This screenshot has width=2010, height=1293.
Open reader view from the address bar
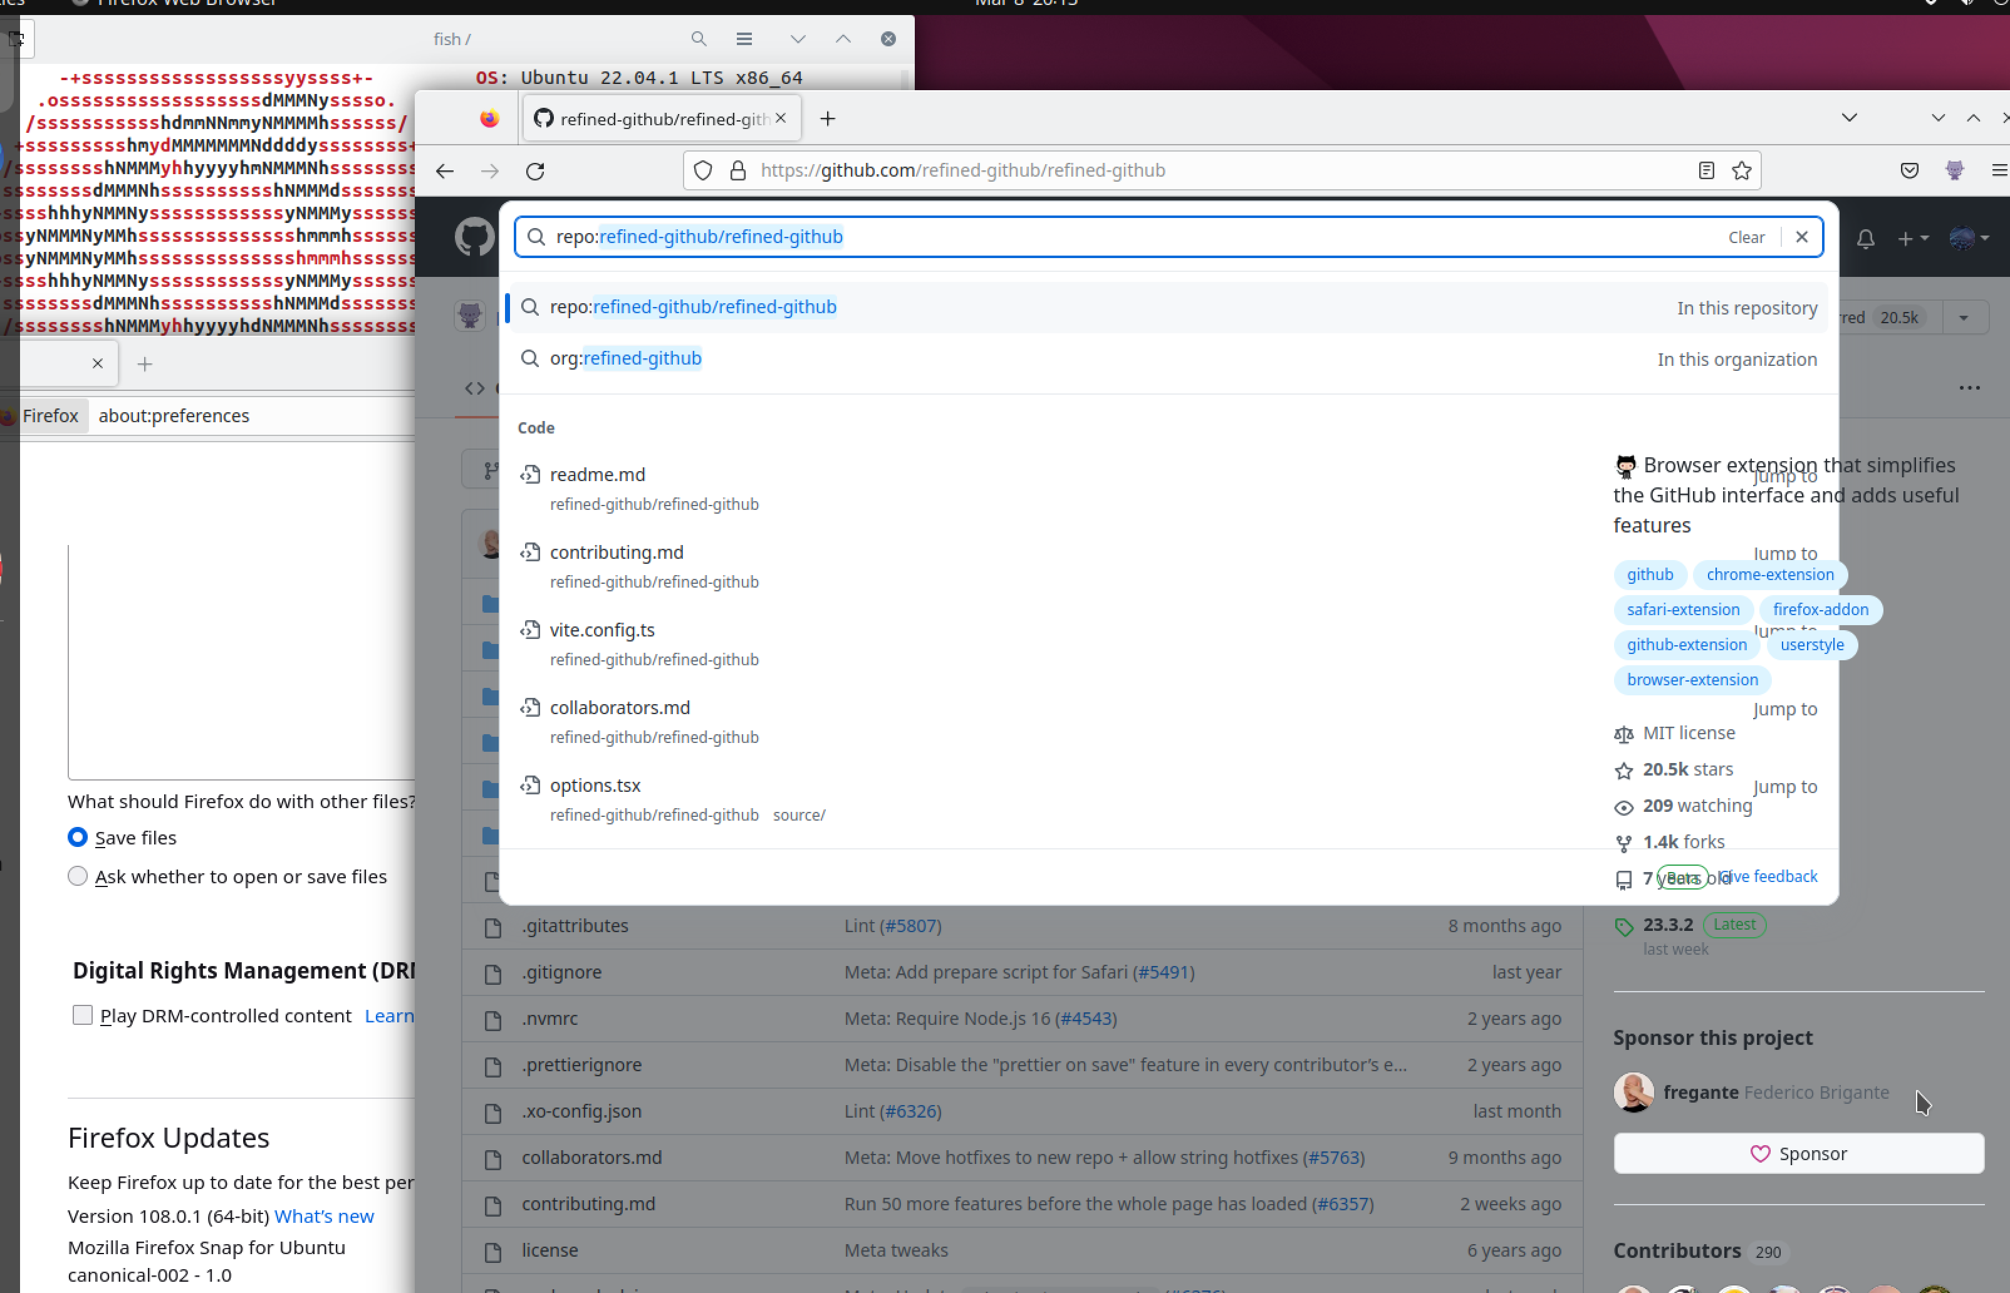[x=1706, y=170]
